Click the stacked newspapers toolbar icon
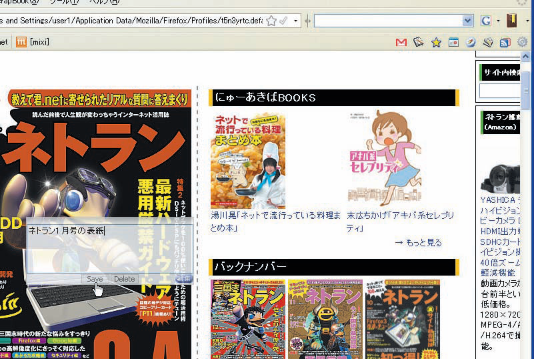The width and height of the screenshot is (534, 359). [488, 42]
